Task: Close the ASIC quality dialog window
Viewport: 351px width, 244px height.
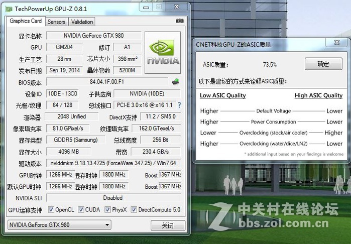Action: pyautogui.click(x=337, y=42)
